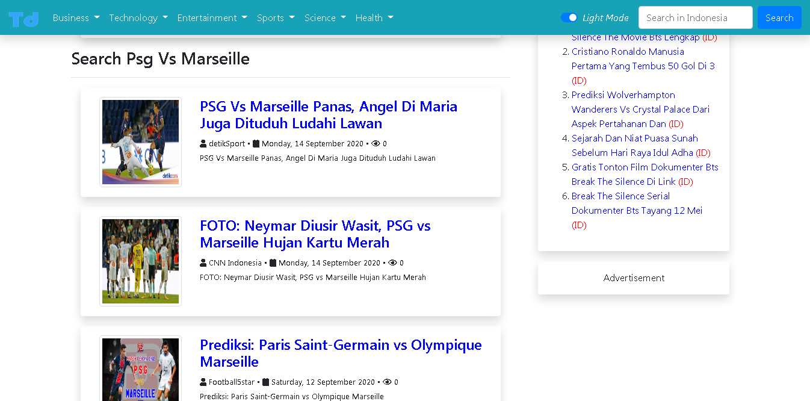Open the Science dropdown menu

click(325, 18)
